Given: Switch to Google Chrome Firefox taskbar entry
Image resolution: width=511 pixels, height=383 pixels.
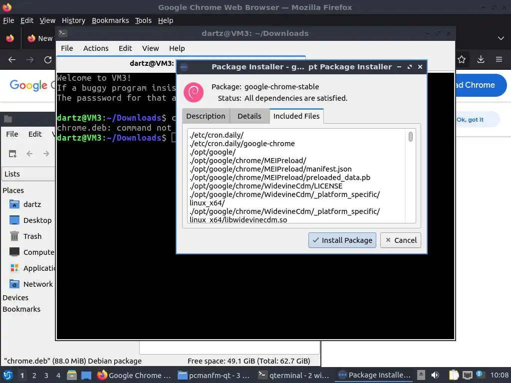Looking at the screenshot, I should 134,375.
